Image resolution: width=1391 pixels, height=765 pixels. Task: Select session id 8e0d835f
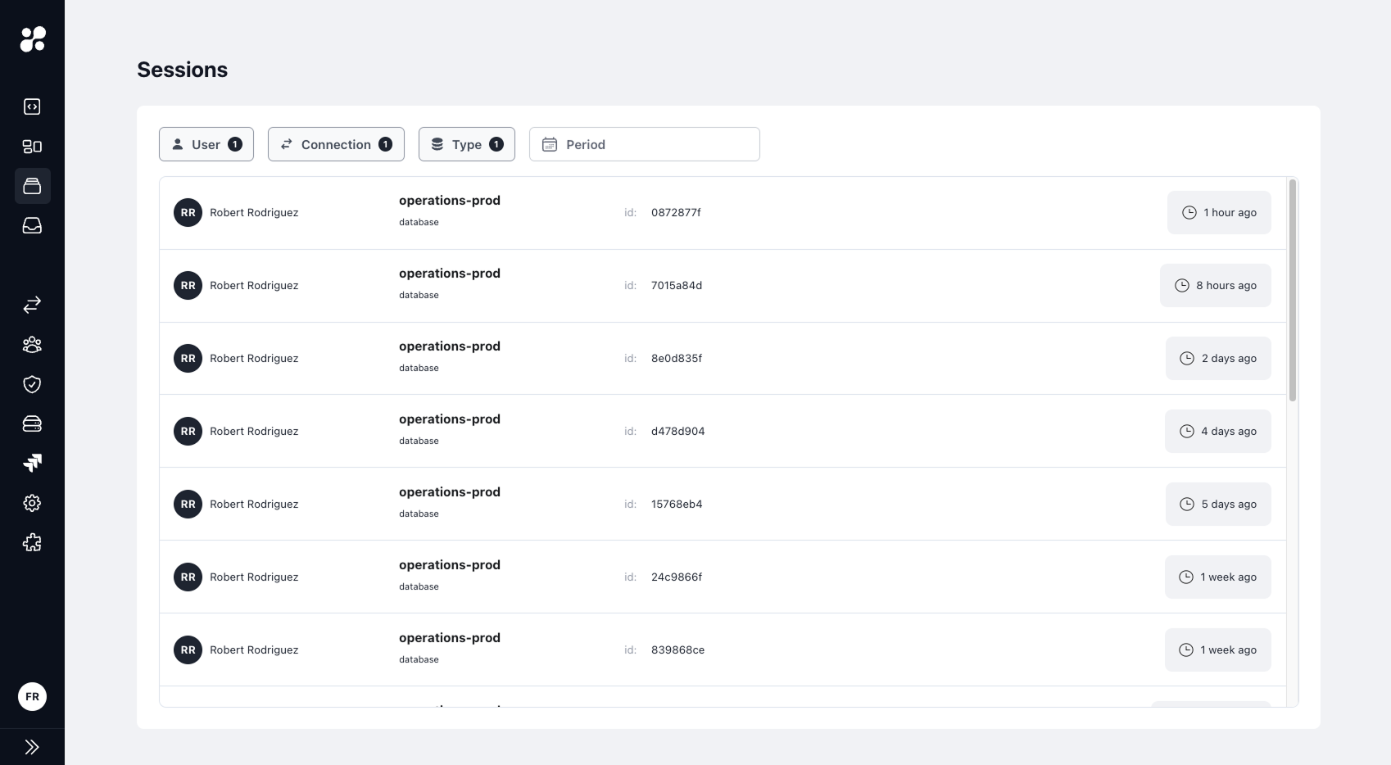coord(677,359)
